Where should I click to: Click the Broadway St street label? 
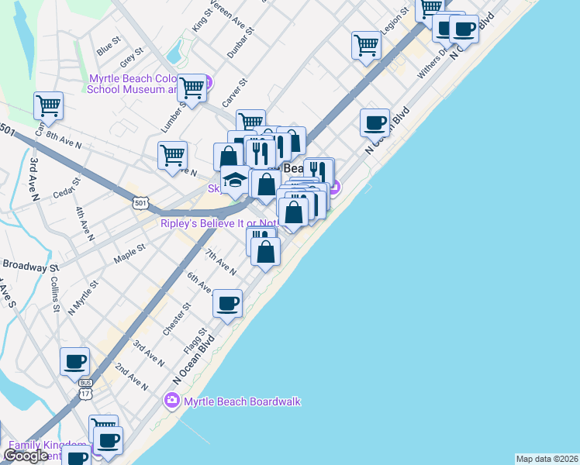pos(31,265)
